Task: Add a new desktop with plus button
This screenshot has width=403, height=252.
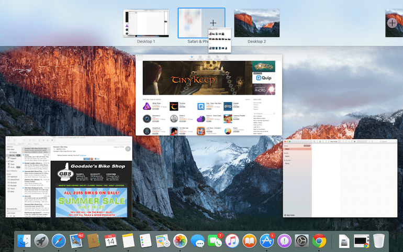Action: pos(392,23)
